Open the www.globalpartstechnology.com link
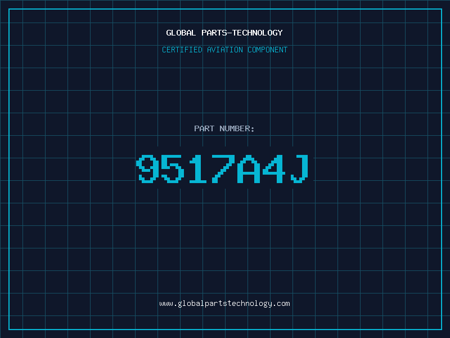The width and height of the screenshot is (450, 338). (x=224, y=304)
